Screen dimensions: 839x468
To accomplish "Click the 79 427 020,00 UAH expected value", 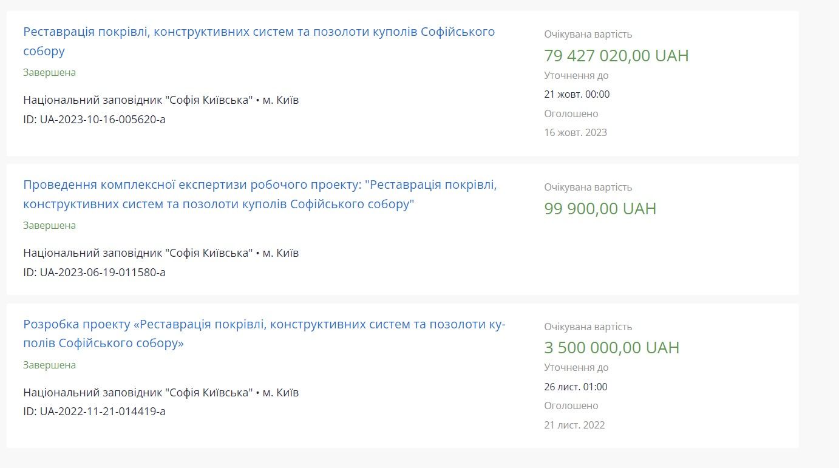I will 616,56.
